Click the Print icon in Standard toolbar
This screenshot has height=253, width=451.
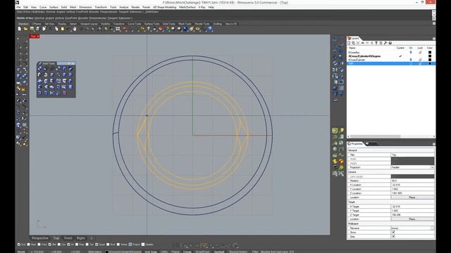38,29
